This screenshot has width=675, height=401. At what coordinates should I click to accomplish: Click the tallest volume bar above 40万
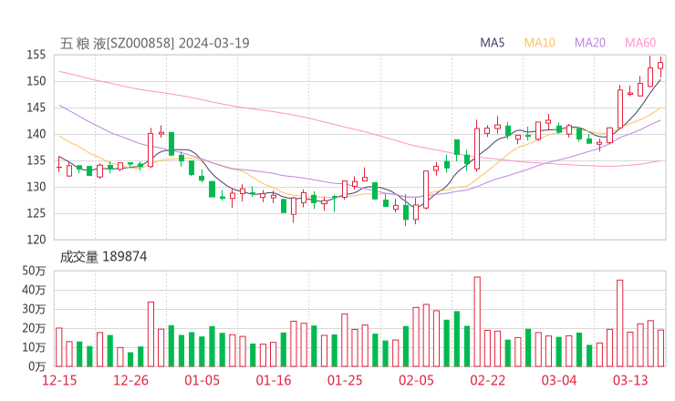point(477,322)
